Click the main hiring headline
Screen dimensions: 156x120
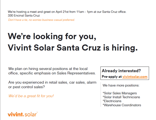click(73, 42)
